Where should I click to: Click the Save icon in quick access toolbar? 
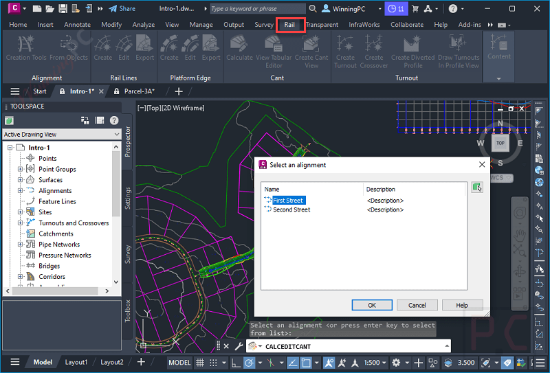tap(63, 8)
